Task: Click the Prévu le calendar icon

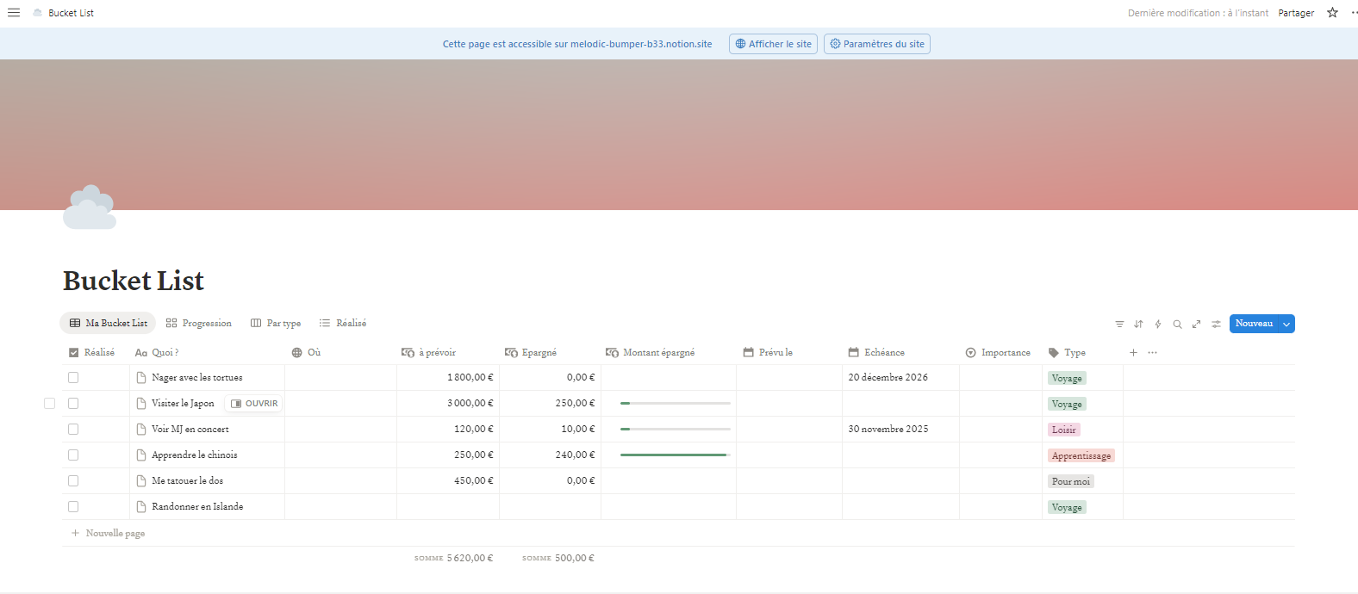Action: coord(748,352)
